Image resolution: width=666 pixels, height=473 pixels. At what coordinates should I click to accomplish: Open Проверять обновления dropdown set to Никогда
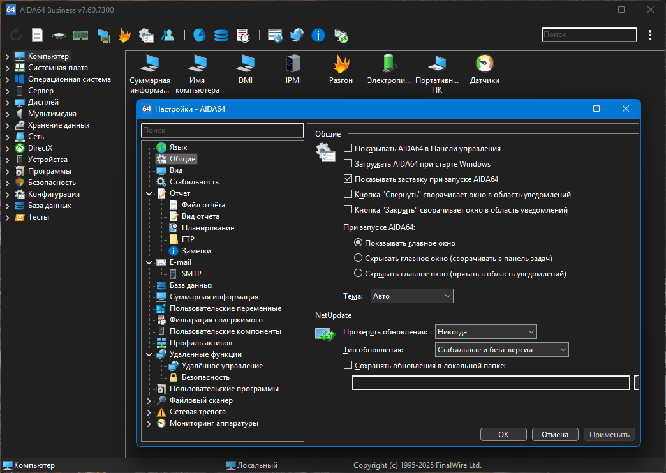point(486,331)
